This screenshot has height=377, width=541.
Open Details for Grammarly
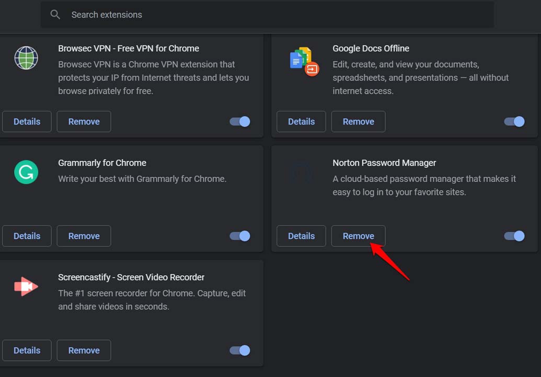[x=27, y=236]
